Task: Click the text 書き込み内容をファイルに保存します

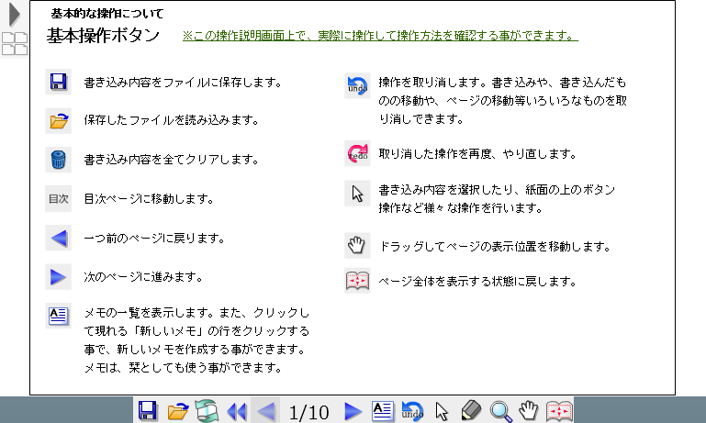Action: pos(184,83)
